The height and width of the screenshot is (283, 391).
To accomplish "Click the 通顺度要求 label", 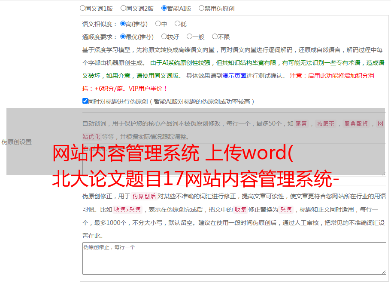I will tap(100, 37).
